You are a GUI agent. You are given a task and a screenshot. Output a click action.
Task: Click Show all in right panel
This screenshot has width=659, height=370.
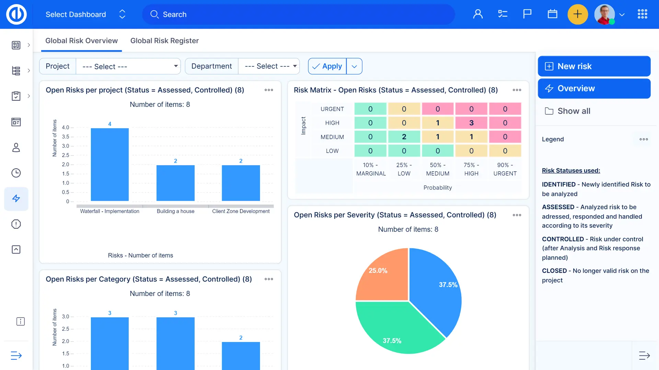tap(574, 111)
